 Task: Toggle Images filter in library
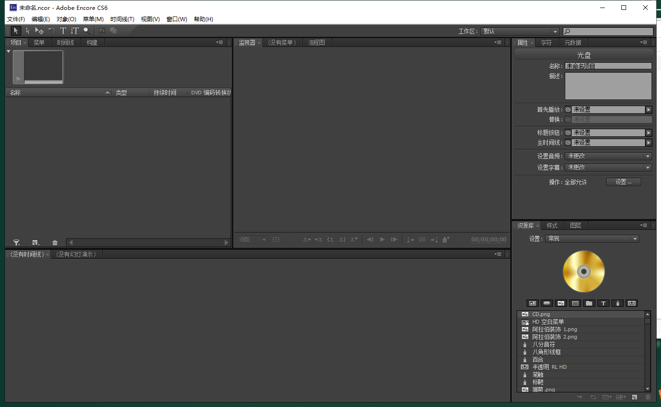[x=561, y=303]
